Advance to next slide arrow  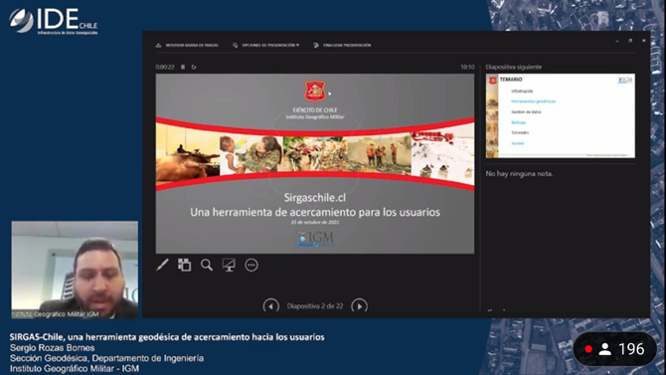point(359,305)
